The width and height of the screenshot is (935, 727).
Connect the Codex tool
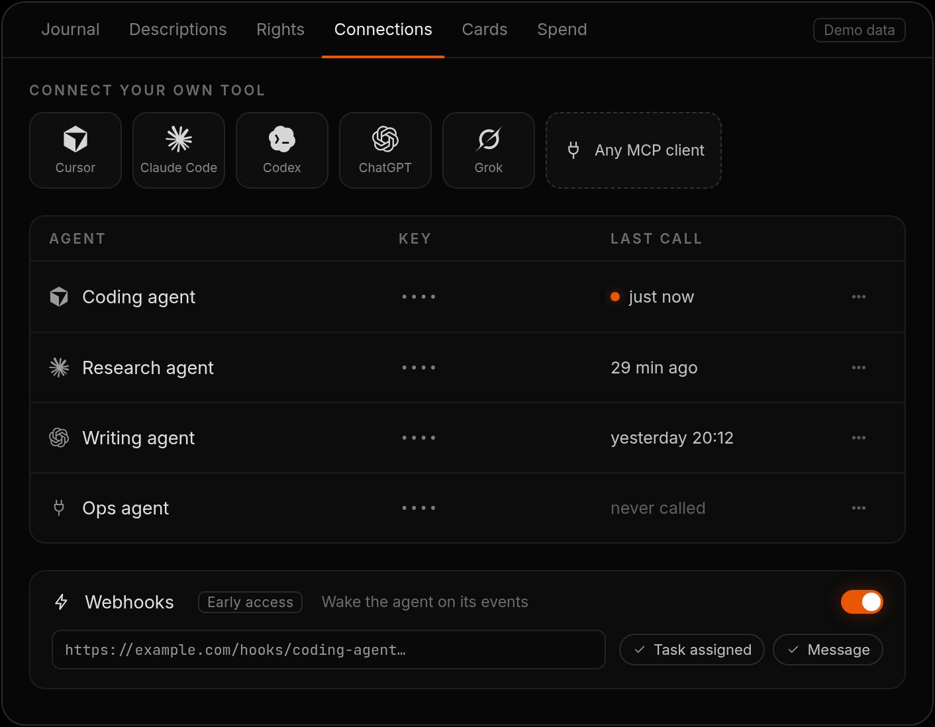point(282,150)
